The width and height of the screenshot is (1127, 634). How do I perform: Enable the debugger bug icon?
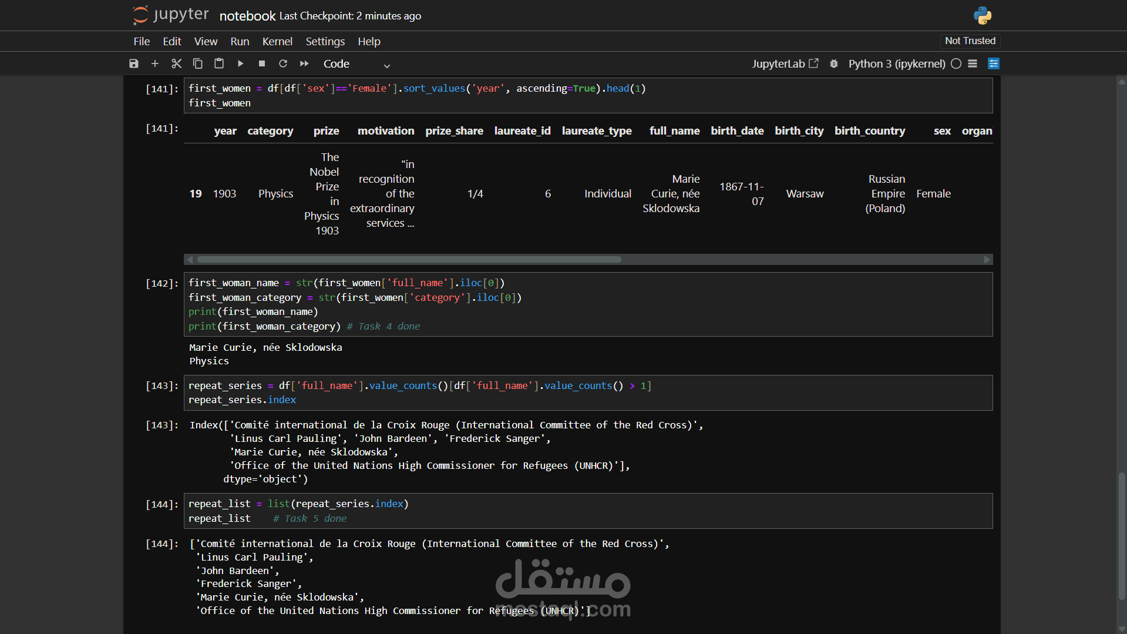coord(834,63)
